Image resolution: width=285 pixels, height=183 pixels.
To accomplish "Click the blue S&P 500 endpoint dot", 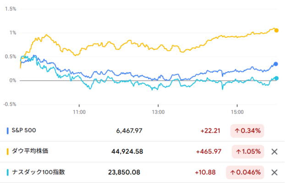I will click(276, 64).
